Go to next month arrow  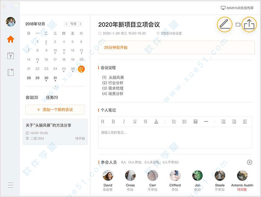point(80,24)
